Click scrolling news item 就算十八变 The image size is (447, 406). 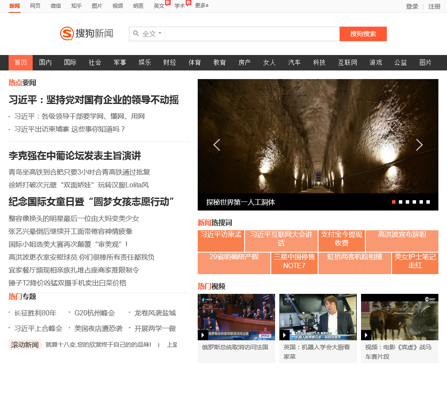tap(98, 345)
